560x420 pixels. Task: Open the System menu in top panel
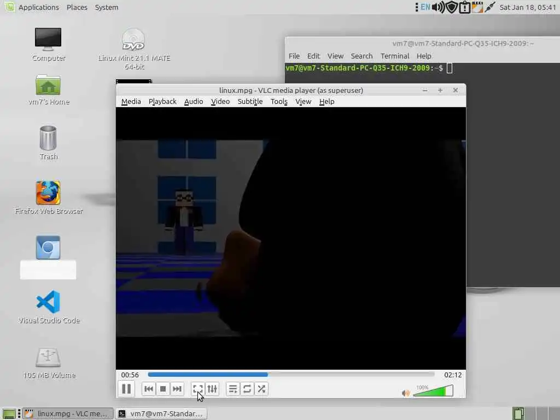tap(107, 7)
